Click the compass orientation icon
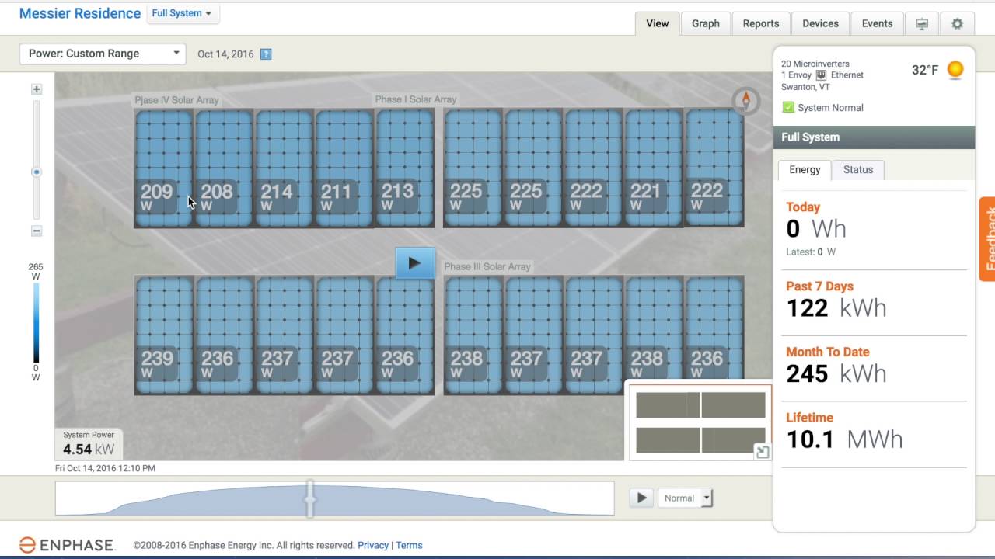This screenshot has height=559, width=995. point(746,101)
